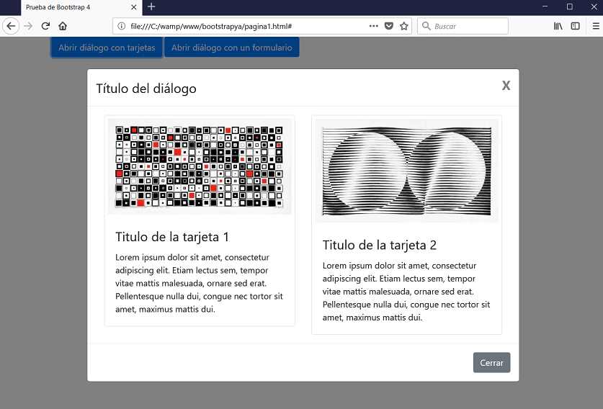The width and height of the screenshot is (603, 409).
Task: Click the search magnifier icon
Action: [426, 26]
